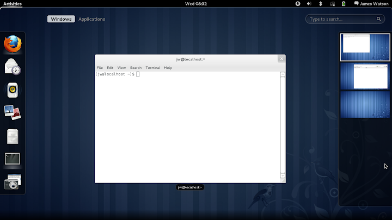Close the jw@localhost terminal window preview
Screen dimensions: 392x220
(281, 59)
